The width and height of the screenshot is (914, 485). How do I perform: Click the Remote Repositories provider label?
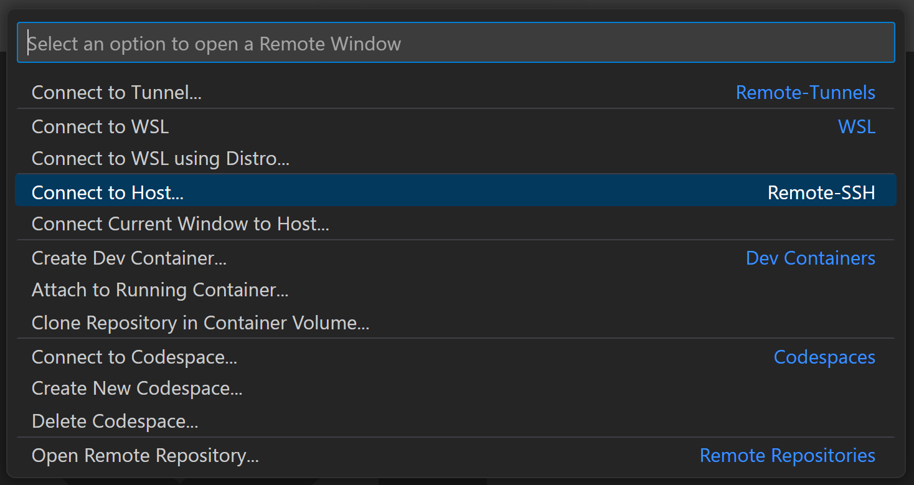tap(787, 455)
